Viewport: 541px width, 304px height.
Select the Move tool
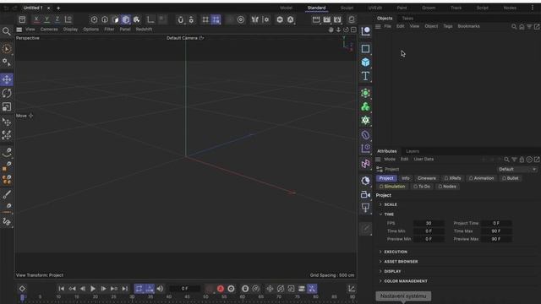click(x=7, y=79)
